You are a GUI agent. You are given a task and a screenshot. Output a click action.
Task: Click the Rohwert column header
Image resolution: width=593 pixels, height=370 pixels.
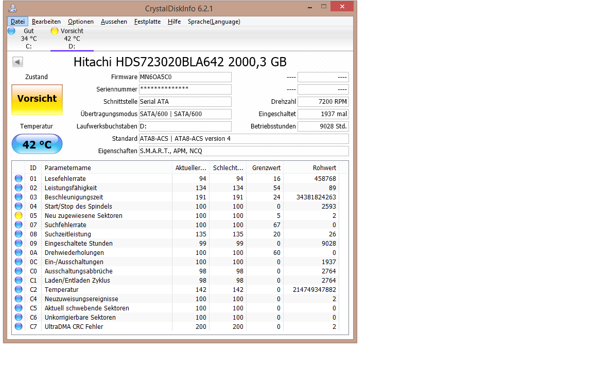click(311, 168)
